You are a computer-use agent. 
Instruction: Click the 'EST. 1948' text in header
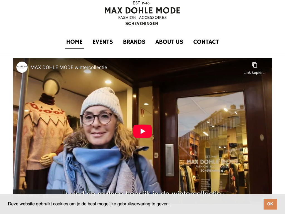point(141,3)
